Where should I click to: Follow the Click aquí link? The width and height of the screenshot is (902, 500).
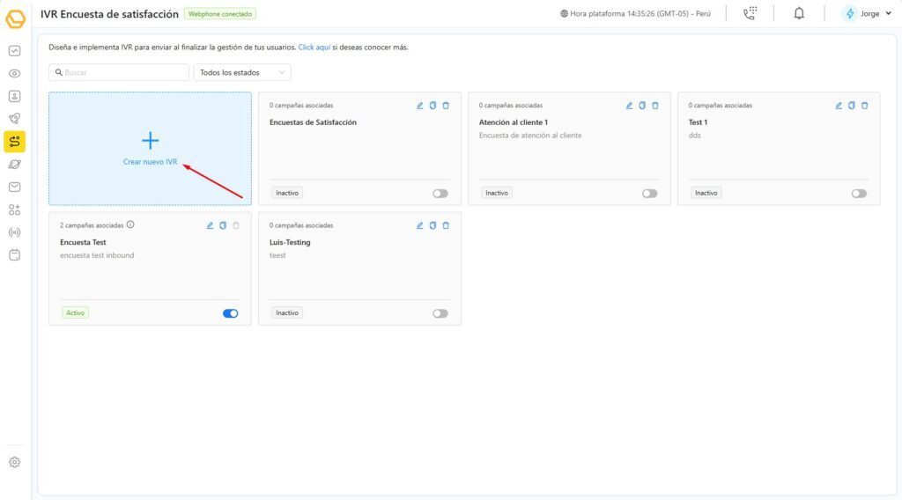point(314,48)
